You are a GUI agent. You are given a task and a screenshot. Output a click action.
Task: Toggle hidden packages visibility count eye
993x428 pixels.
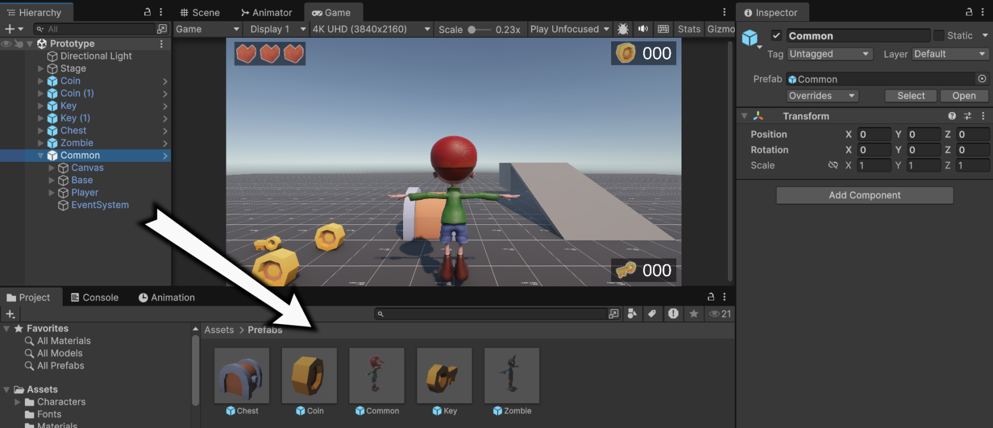720,314
